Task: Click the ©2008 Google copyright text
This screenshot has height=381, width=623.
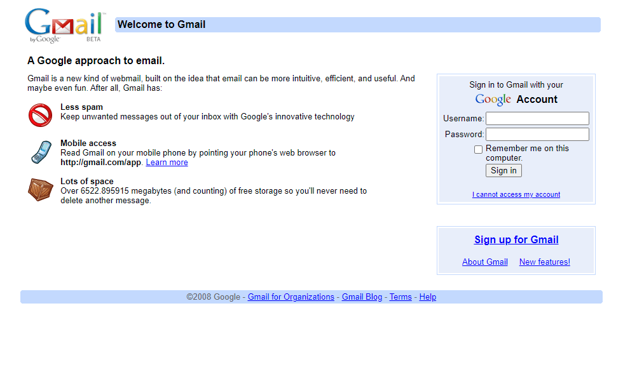Action: click(214, 297)
